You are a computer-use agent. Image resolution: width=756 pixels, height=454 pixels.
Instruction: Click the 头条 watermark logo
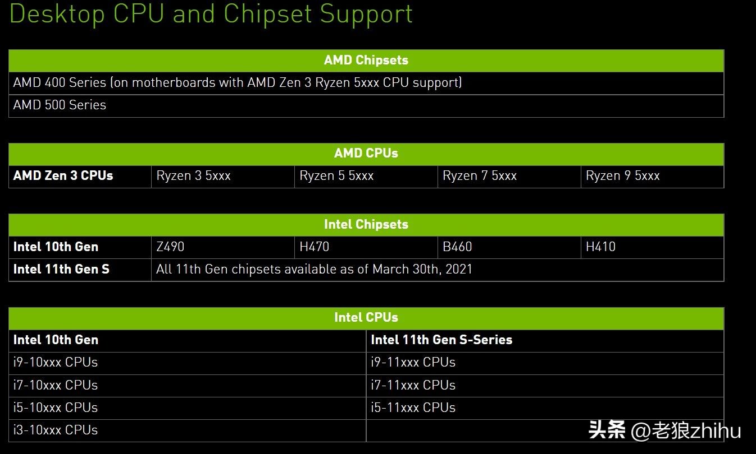point(607,430)
